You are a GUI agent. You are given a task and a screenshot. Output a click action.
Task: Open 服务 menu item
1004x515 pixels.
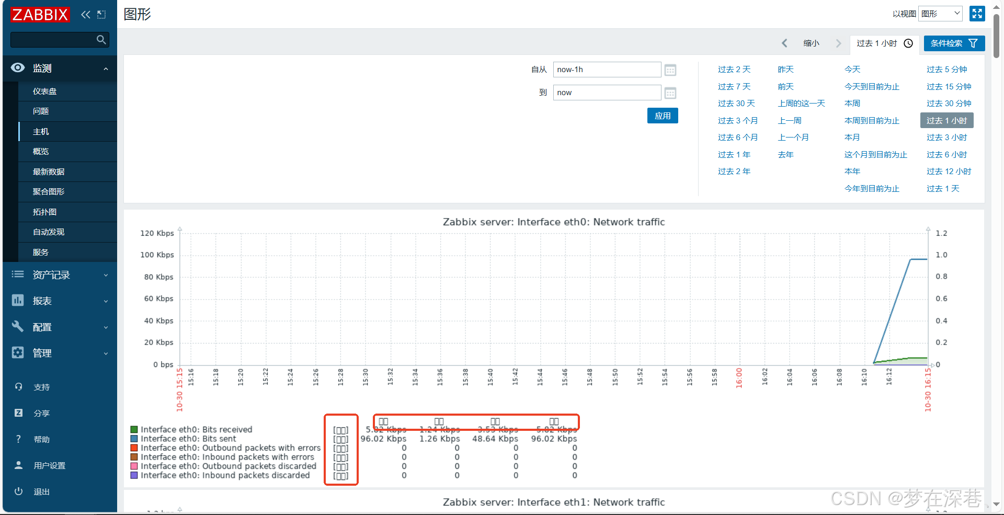pyautogui.click(x=67, y=253)
